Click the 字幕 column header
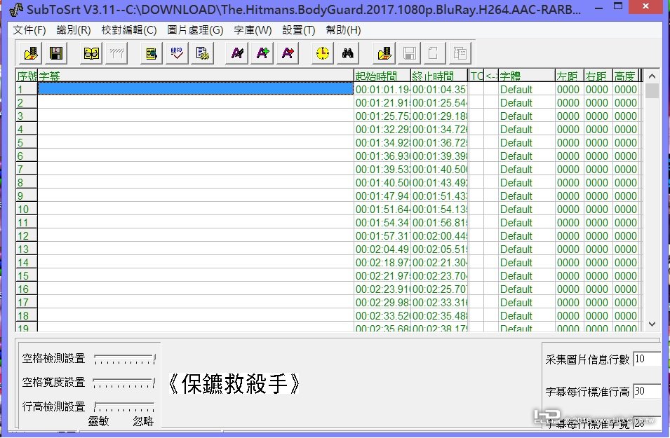The image size is (670, 438). 196,76
